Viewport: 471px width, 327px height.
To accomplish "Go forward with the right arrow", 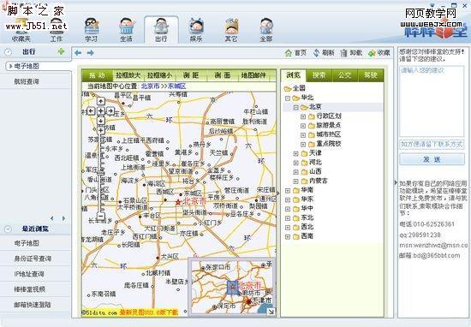I will 91,53.
